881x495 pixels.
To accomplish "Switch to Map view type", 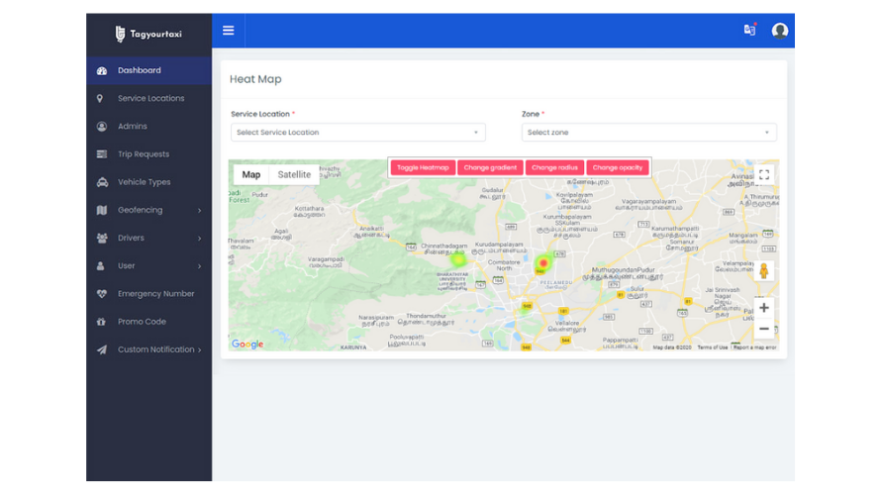I will tap(251, 175).
